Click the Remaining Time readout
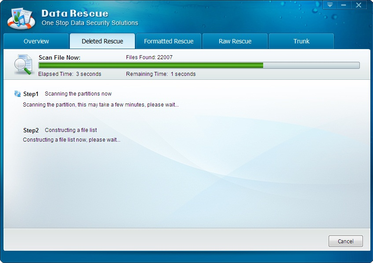Image resolution: width=373 pixels, height=263 pixels. point(161,74)
